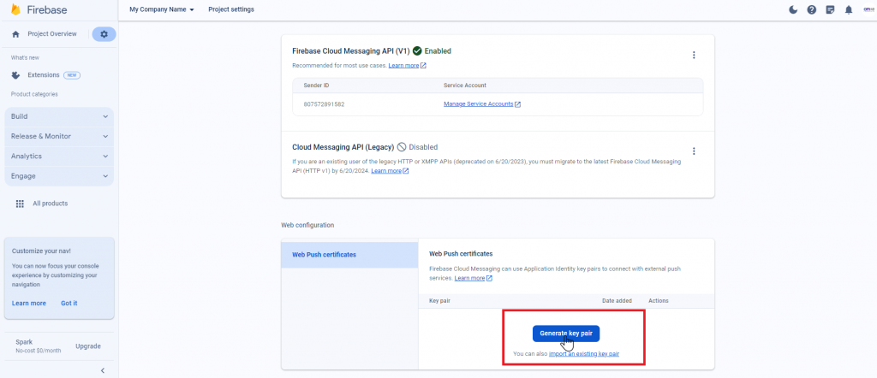Click the Product categories label
The height and width of the screenshot is (378, 877).
tap(34, 94)
